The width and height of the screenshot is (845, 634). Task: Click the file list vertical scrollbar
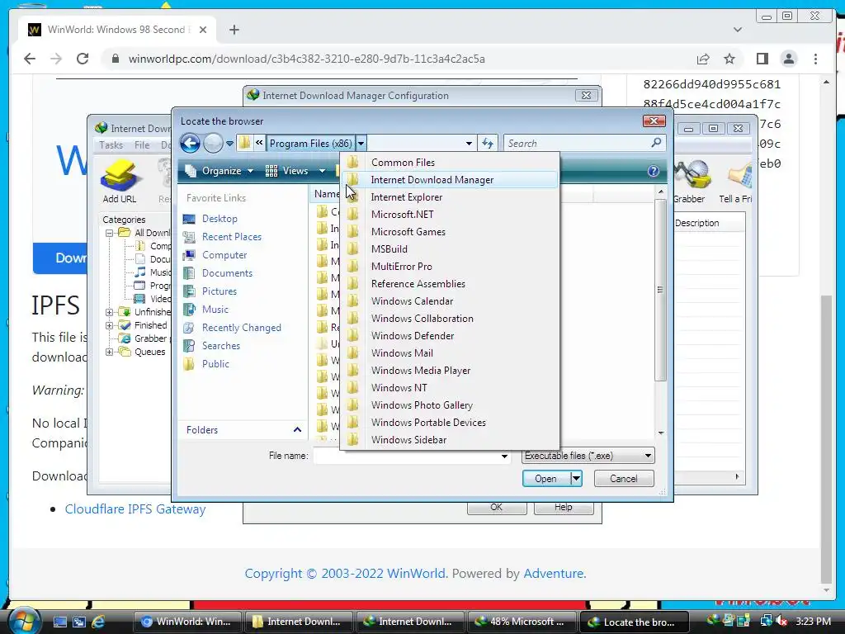click(x=661, y=290)
